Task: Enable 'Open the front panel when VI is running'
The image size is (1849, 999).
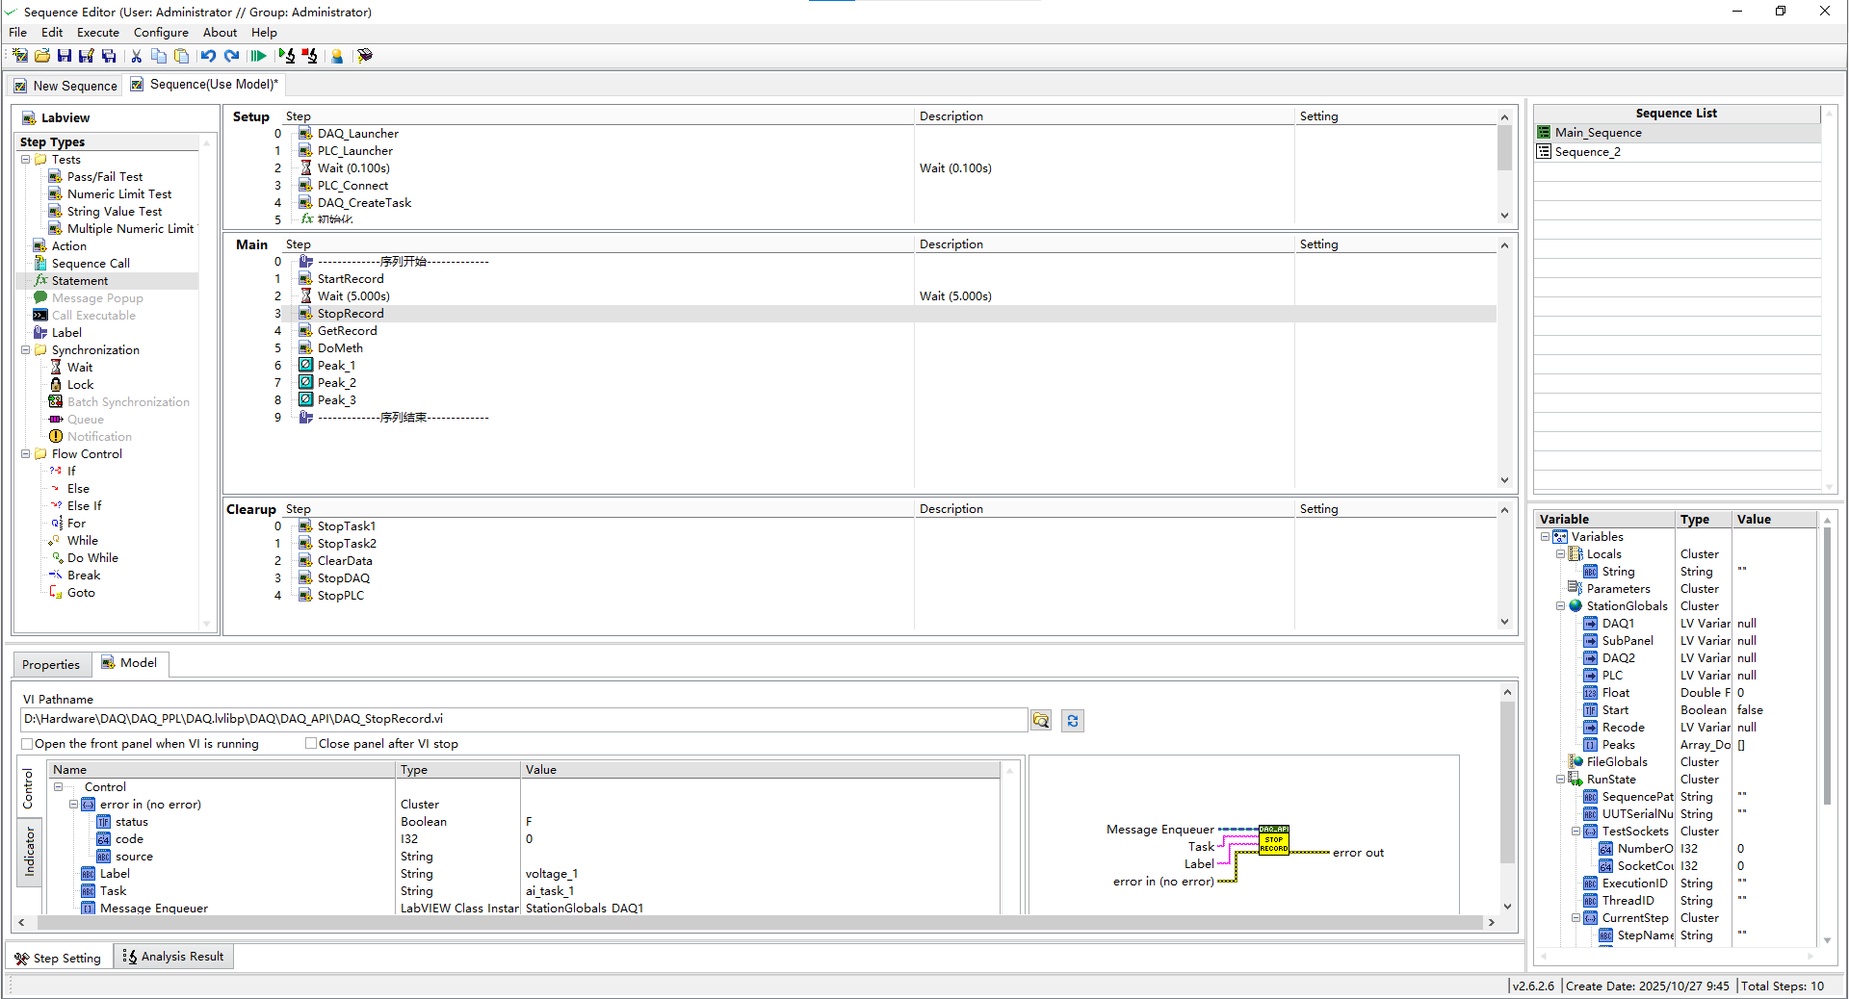Action: pyautogui.click(x=27, y=744)
